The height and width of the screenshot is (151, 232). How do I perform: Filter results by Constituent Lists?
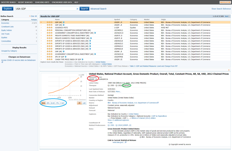(7, 27)
